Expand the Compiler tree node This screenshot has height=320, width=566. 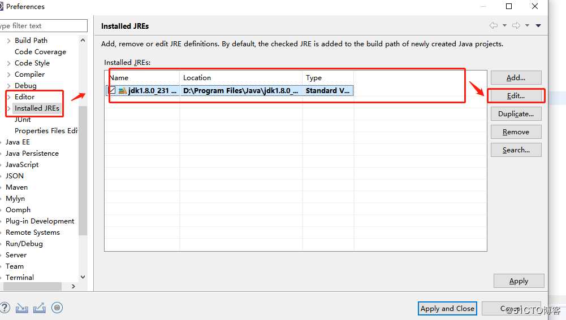click(8, 74)
